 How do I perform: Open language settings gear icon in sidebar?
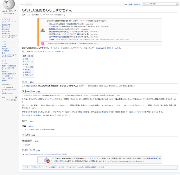tap(16, 97)
